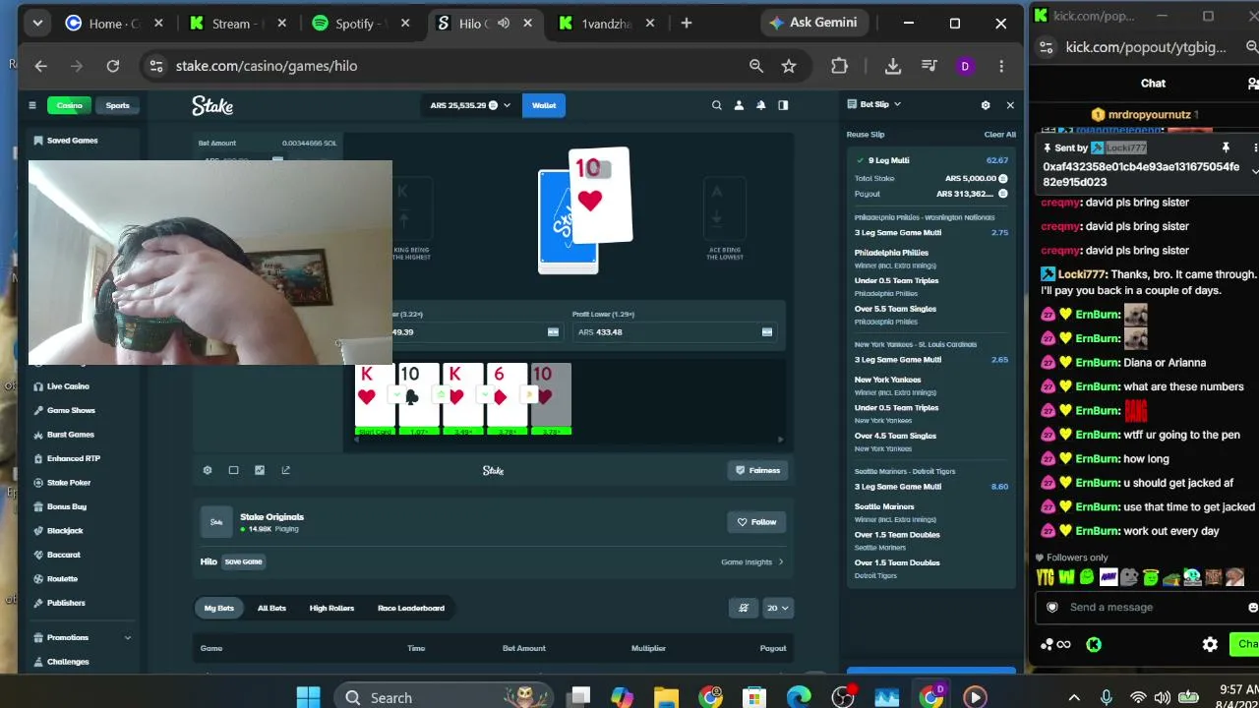
Task: Switch to the Spotify browser tab
Action: (x=359, y=24)
